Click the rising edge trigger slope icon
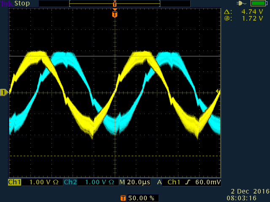Viewport: 270px width, 202px height. tap(188, 182)
